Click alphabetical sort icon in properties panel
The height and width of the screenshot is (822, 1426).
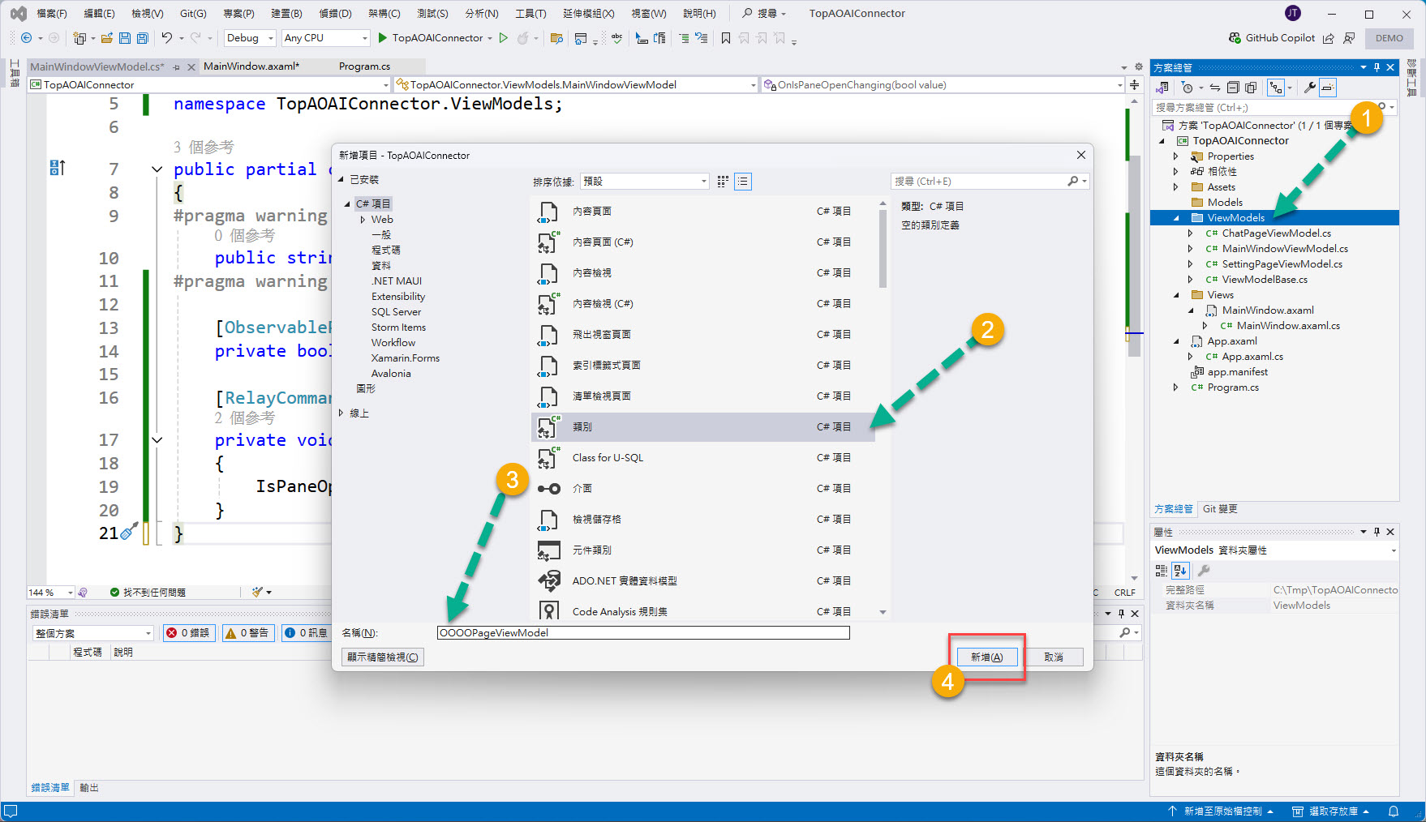tap(1180, 571)
